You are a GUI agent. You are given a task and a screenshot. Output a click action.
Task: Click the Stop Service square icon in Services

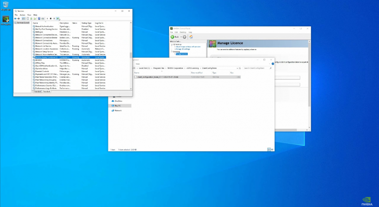pos(50,19)
